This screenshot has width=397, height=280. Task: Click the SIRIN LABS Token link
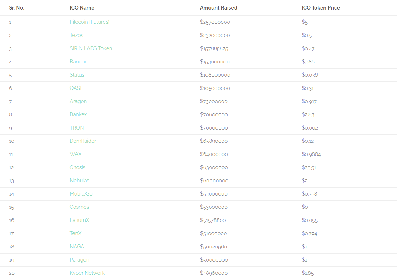tap(91, 48)
